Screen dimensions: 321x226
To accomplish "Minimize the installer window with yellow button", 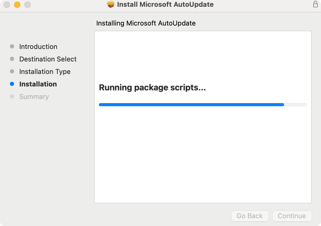I will [x=17, y=5].
